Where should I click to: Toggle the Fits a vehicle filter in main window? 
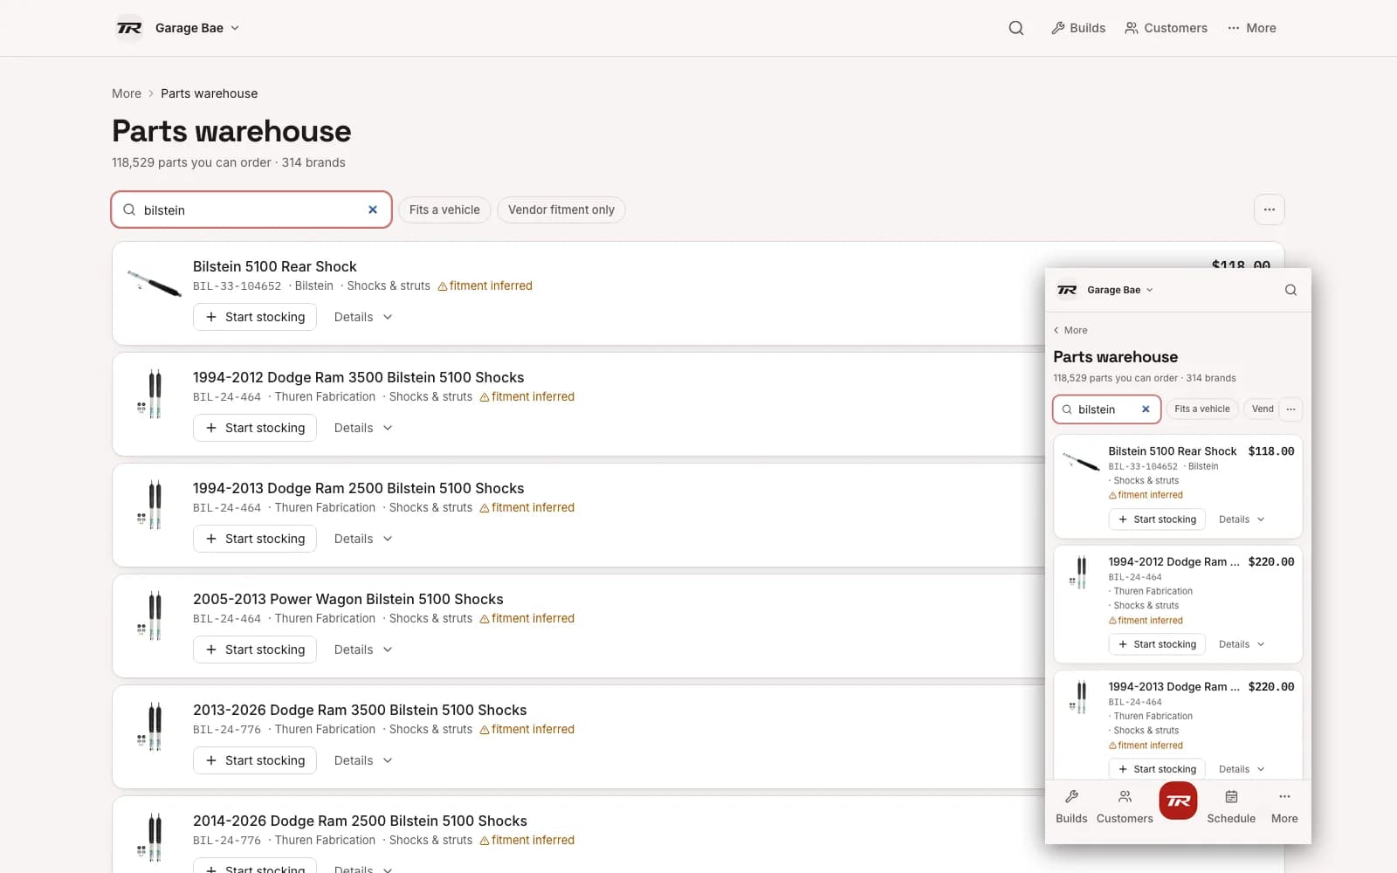[444, 210]
